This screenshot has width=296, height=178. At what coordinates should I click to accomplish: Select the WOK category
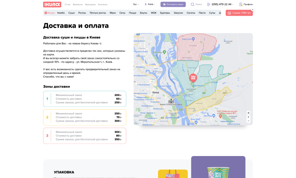(x=154, y=13)
